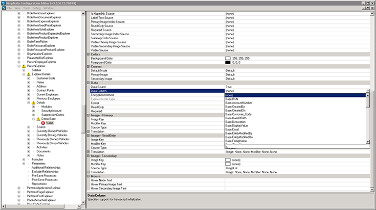Click the Image Key swatch under Image - Secondary
This screenshot has height=210, width=376.
pyautogui.click(x=228, y=160)
